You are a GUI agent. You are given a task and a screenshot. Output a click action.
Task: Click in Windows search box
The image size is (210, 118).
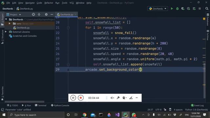(36, 115)
